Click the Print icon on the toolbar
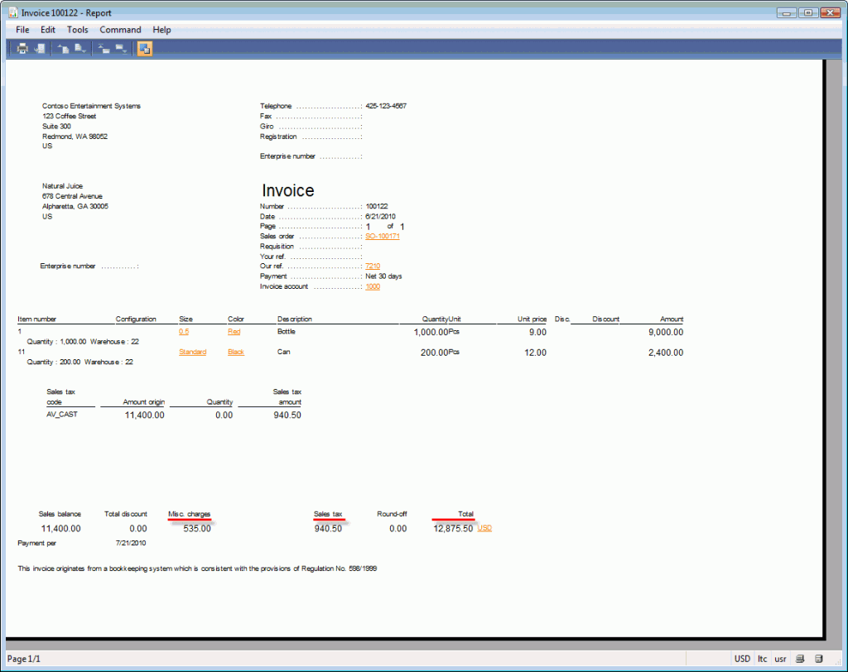Viewport: 848px width, 672px height. click(x=22, y=49)
